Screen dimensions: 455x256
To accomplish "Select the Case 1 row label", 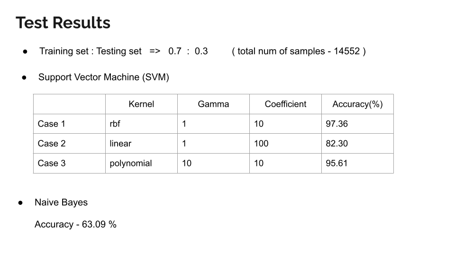I will tap(69, 124).
